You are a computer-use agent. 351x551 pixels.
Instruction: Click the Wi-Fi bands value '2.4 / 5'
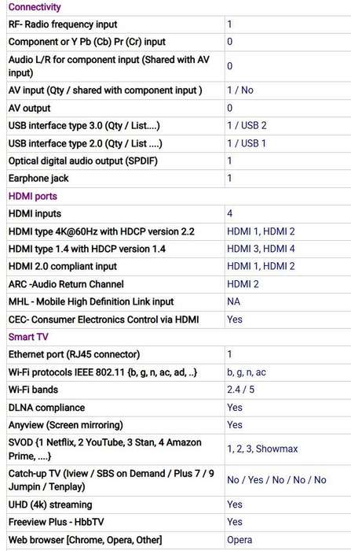240,390
